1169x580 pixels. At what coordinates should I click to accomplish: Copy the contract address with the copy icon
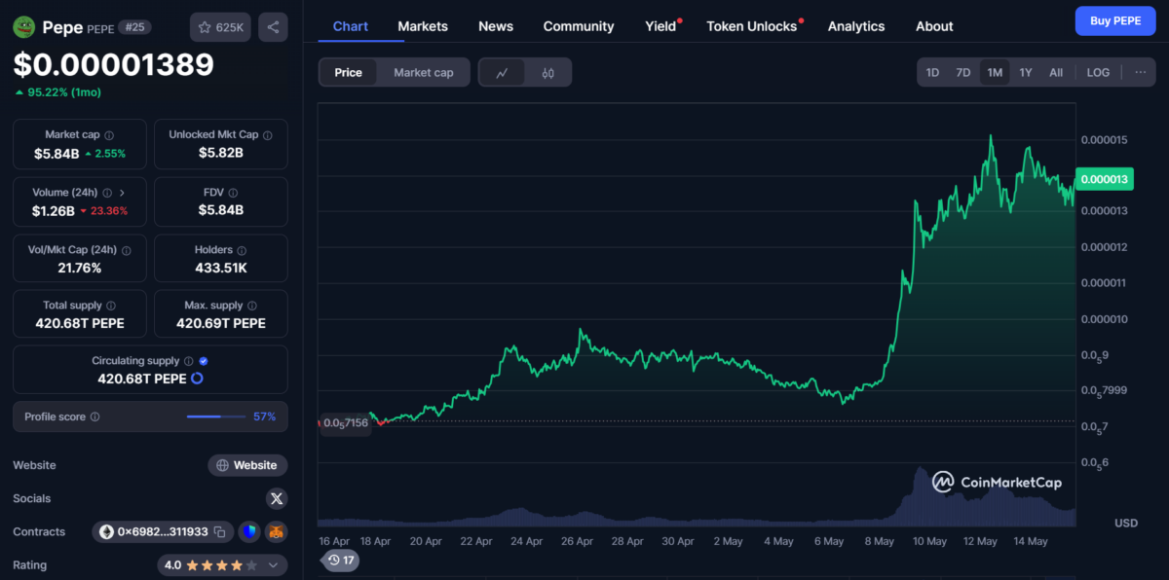click(x=219, y=531)
